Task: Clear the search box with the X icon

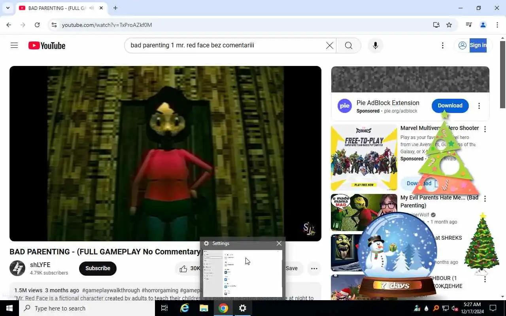Action: tap(329, 45)
